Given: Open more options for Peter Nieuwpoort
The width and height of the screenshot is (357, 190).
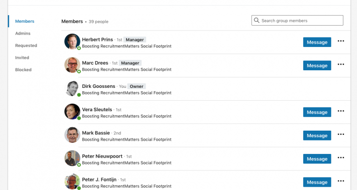Looking at the screenshot, I should (x=341, y=158).
